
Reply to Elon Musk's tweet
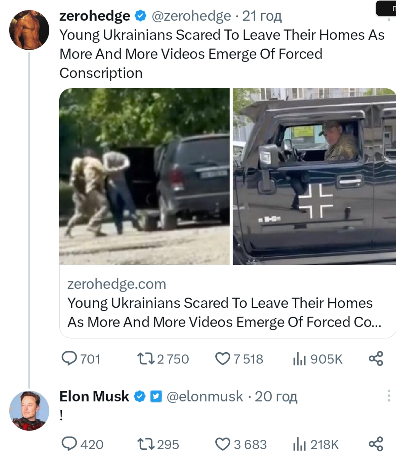69,444
